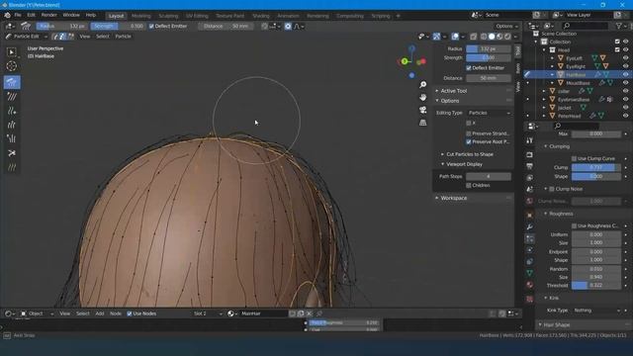The width and height of the screenshot is (633, 356).
Task: Open Object Data green triangle tab
Action: 530,273
